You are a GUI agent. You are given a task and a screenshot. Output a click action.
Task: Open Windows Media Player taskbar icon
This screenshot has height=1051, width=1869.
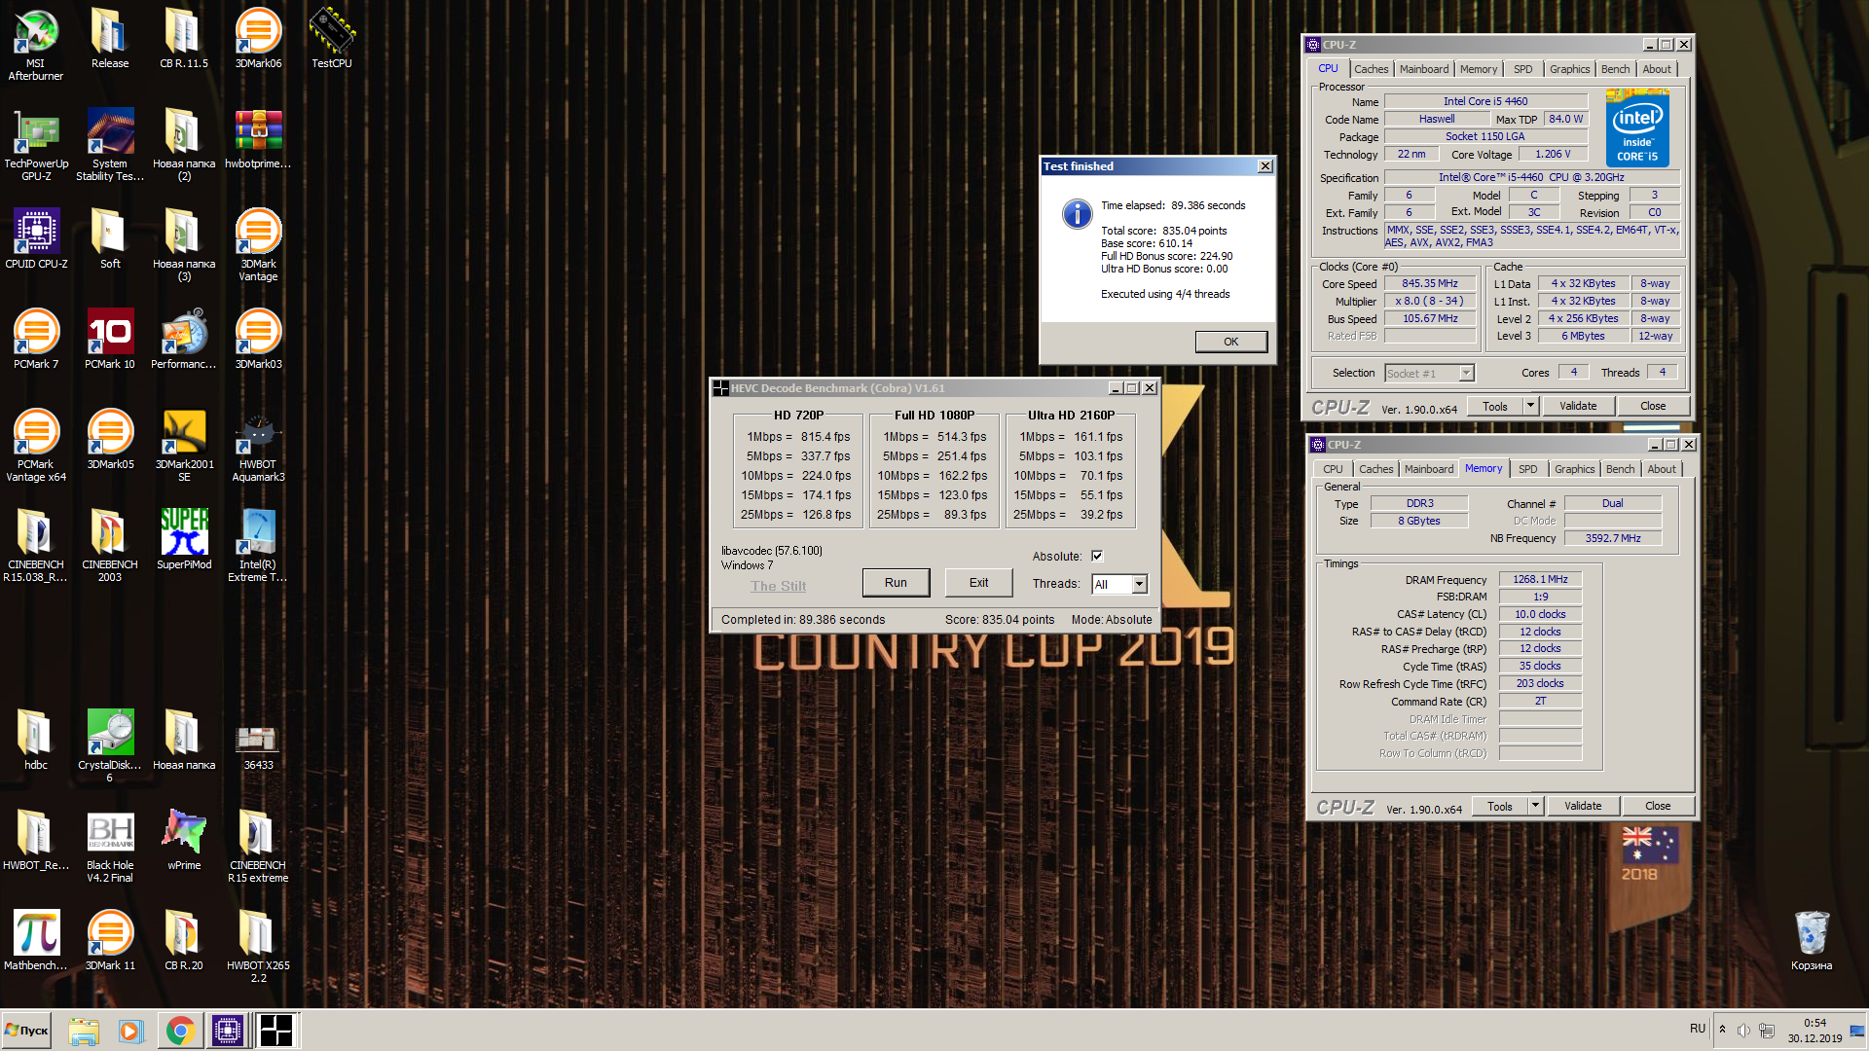tap(130, 1031)
